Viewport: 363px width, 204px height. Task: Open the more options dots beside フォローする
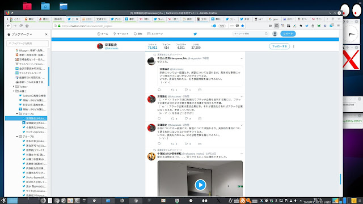tap(294, 46)
